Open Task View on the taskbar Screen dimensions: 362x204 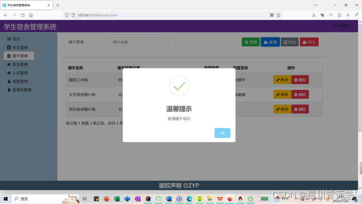pos(85,199)
